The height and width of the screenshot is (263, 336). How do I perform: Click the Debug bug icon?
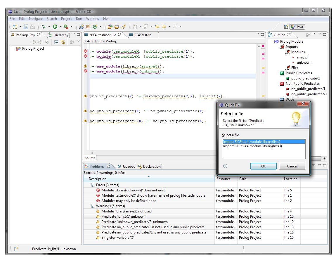[44, 27]
